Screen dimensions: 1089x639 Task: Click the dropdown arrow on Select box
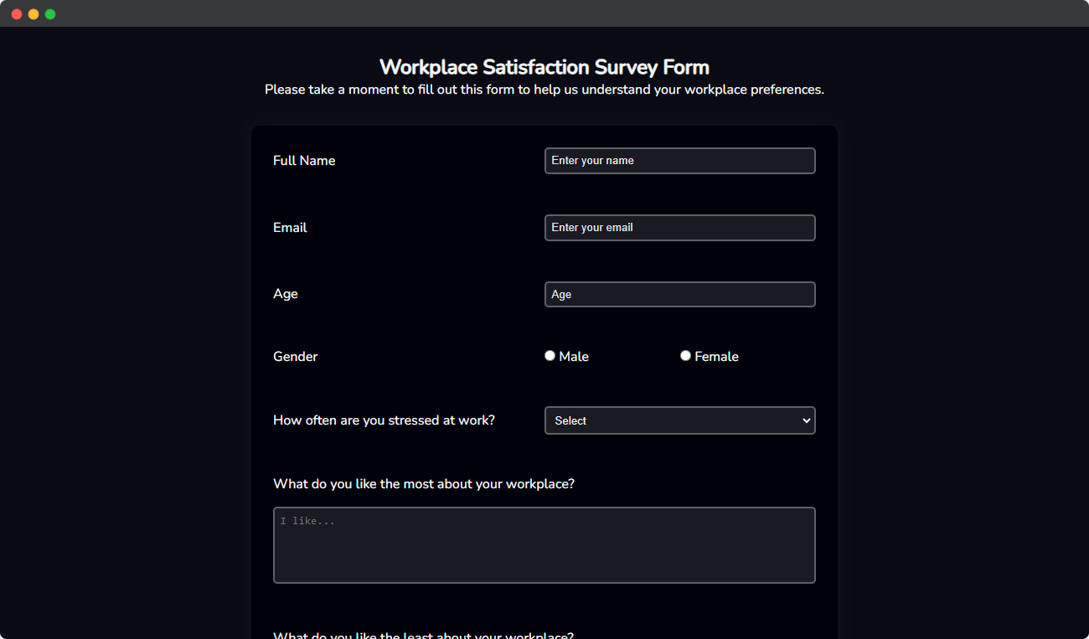[807, 420]
